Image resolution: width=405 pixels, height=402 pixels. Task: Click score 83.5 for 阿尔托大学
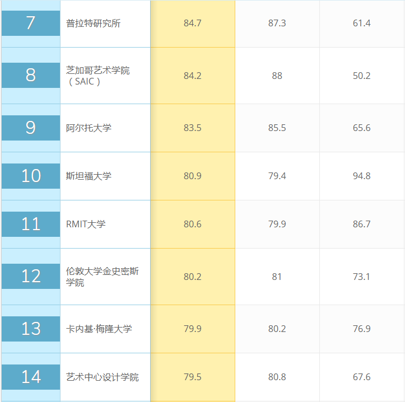pyautogui.click(x=193, y=128)
